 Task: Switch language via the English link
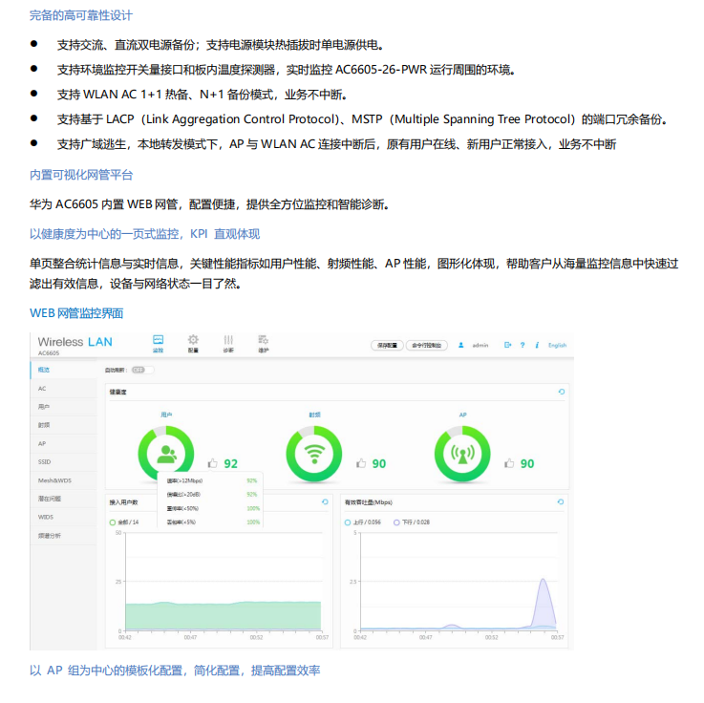tap(557, 345)
